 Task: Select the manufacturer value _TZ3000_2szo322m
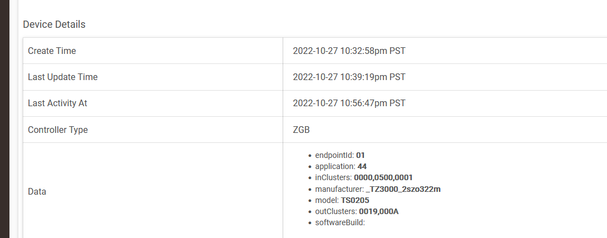click(403, 189)
